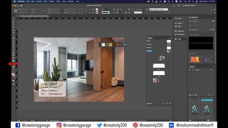228x128 pixels.
Task: Click the lightbulb Discover icon
Action: tap(174, 6)
